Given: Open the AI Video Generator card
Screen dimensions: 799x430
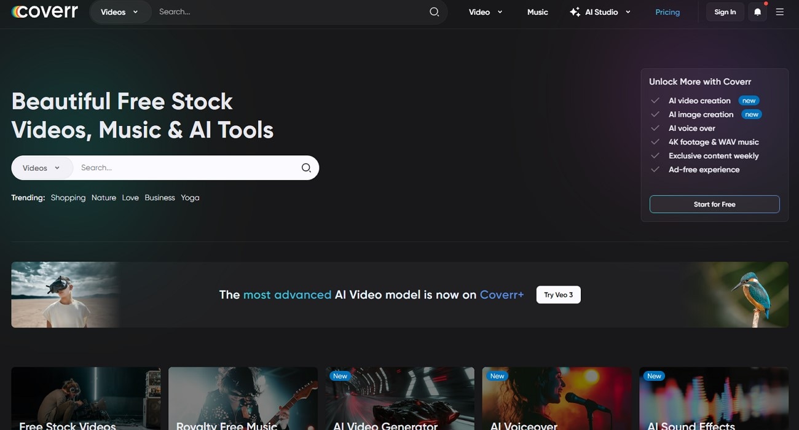Looking at the screenshot, I should (x=399, y=398).
